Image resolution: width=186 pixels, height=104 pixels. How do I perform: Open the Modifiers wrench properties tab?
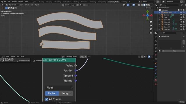pos(155,67)
